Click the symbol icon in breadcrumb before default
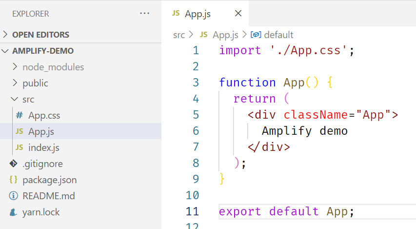The image size is (416, 229). 256,35
